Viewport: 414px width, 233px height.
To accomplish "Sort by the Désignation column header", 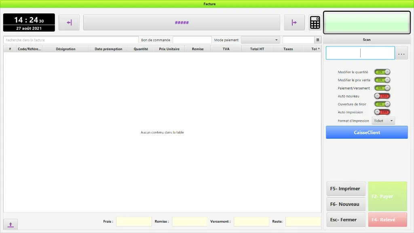I will pyautogui.click(x=66, y=49).
